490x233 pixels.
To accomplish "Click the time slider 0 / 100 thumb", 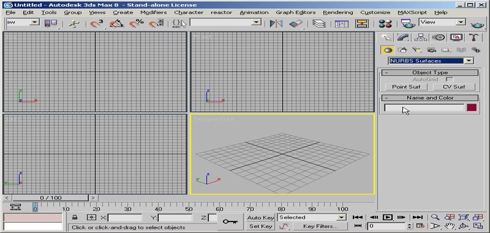I will (50, 197).
